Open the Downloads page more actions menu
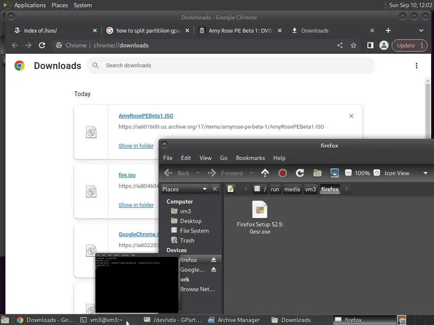 [x=416, y=66]
